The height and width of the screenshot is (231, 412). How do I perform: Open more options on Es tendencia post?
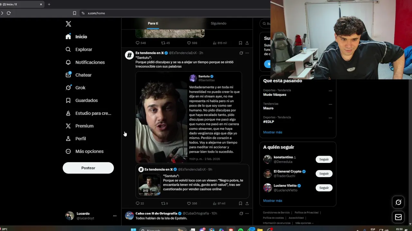click(x=247, y=53)
